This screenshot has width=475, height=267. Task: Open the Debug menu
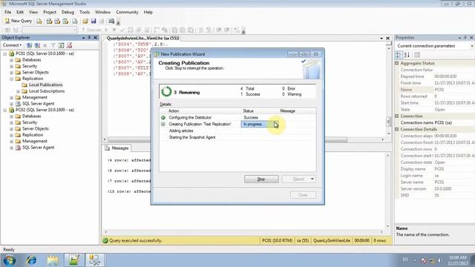pyautogui.click(x=68, y=12)
